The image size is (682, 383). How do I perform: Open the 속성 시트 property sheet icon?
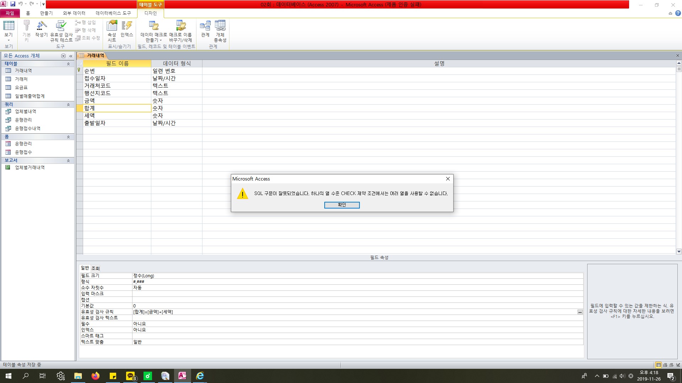[x=112, y=30]
